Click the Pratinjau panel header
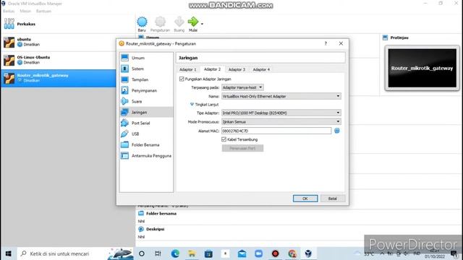The width and height of the screenshot is (463, 260). (x=396, y=38)
